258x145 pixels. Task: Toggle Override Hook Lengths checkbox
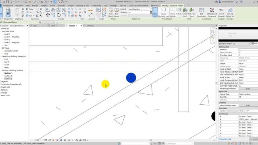tap(240, 86)
